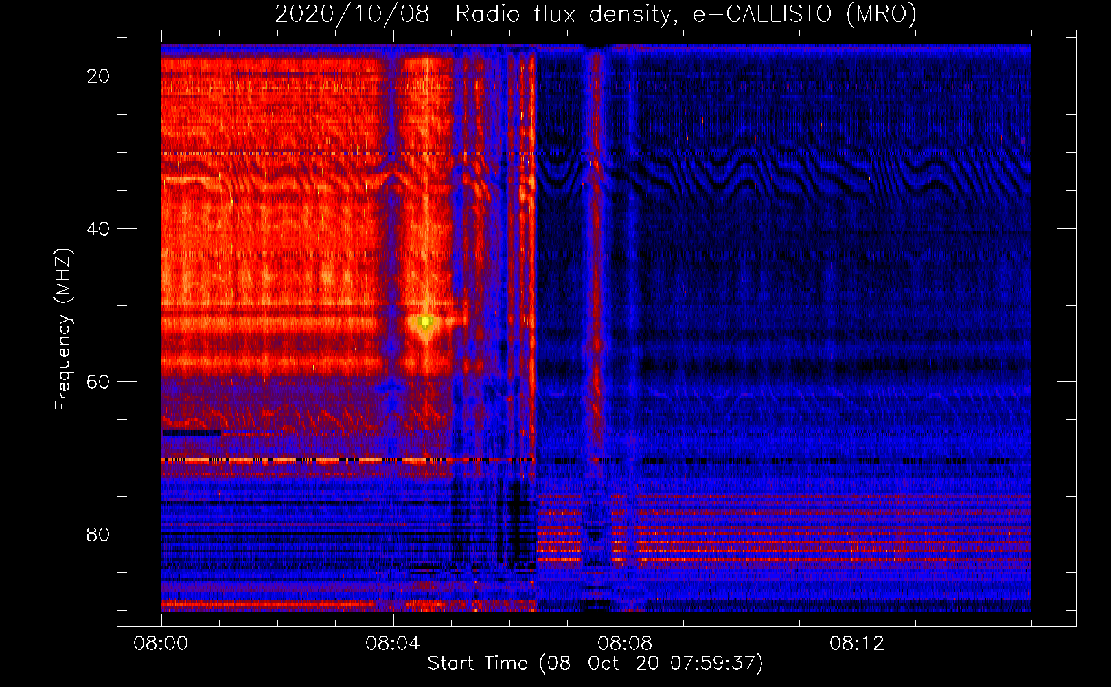
Task: Click the 'Frequency (MHZ)' axis label
Action: coord(63,330)
